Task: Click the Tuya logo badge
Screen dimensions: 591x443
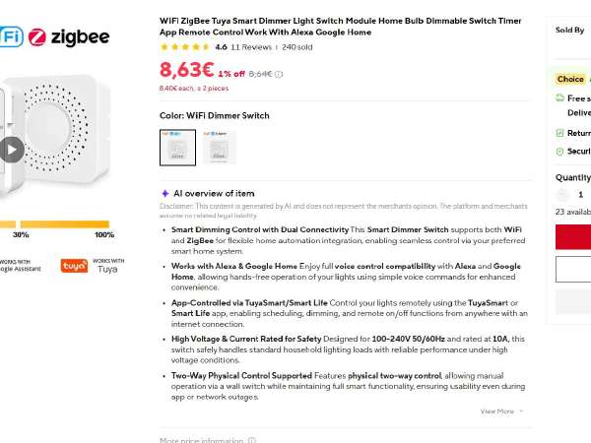Action: pyautogui.click(x=74, y=266)
